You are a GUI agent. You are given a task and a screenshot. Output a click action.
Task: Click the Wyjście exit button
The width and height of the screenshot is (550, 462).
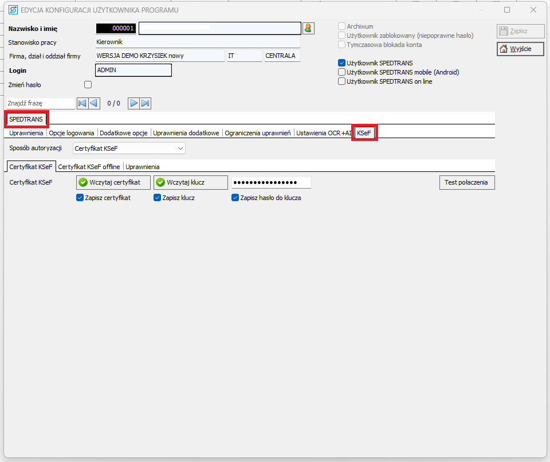[x=520, y=49]
